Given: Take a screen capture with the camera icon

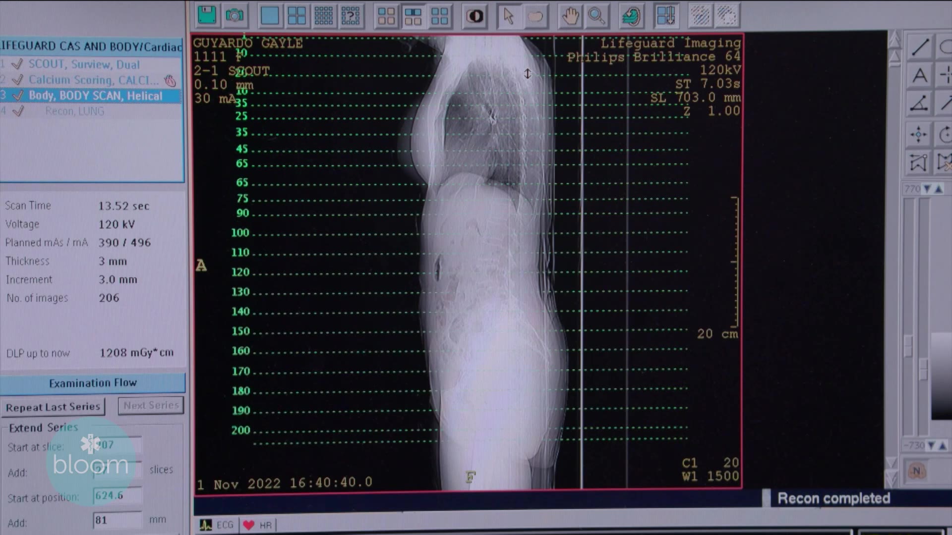Looking at the screenshot, I should [235, 15].
